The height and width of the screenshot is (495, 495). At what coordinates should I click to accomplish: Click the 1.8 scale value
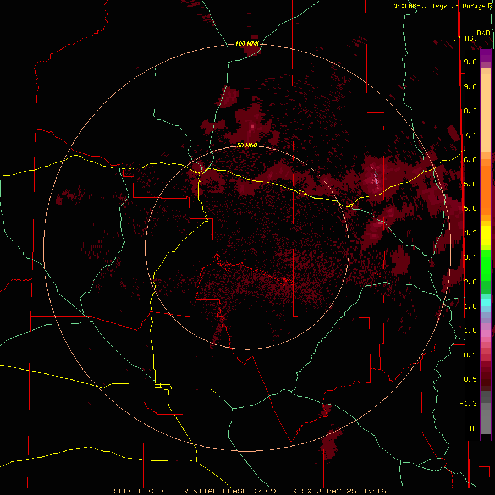click(x=470, y=306)
